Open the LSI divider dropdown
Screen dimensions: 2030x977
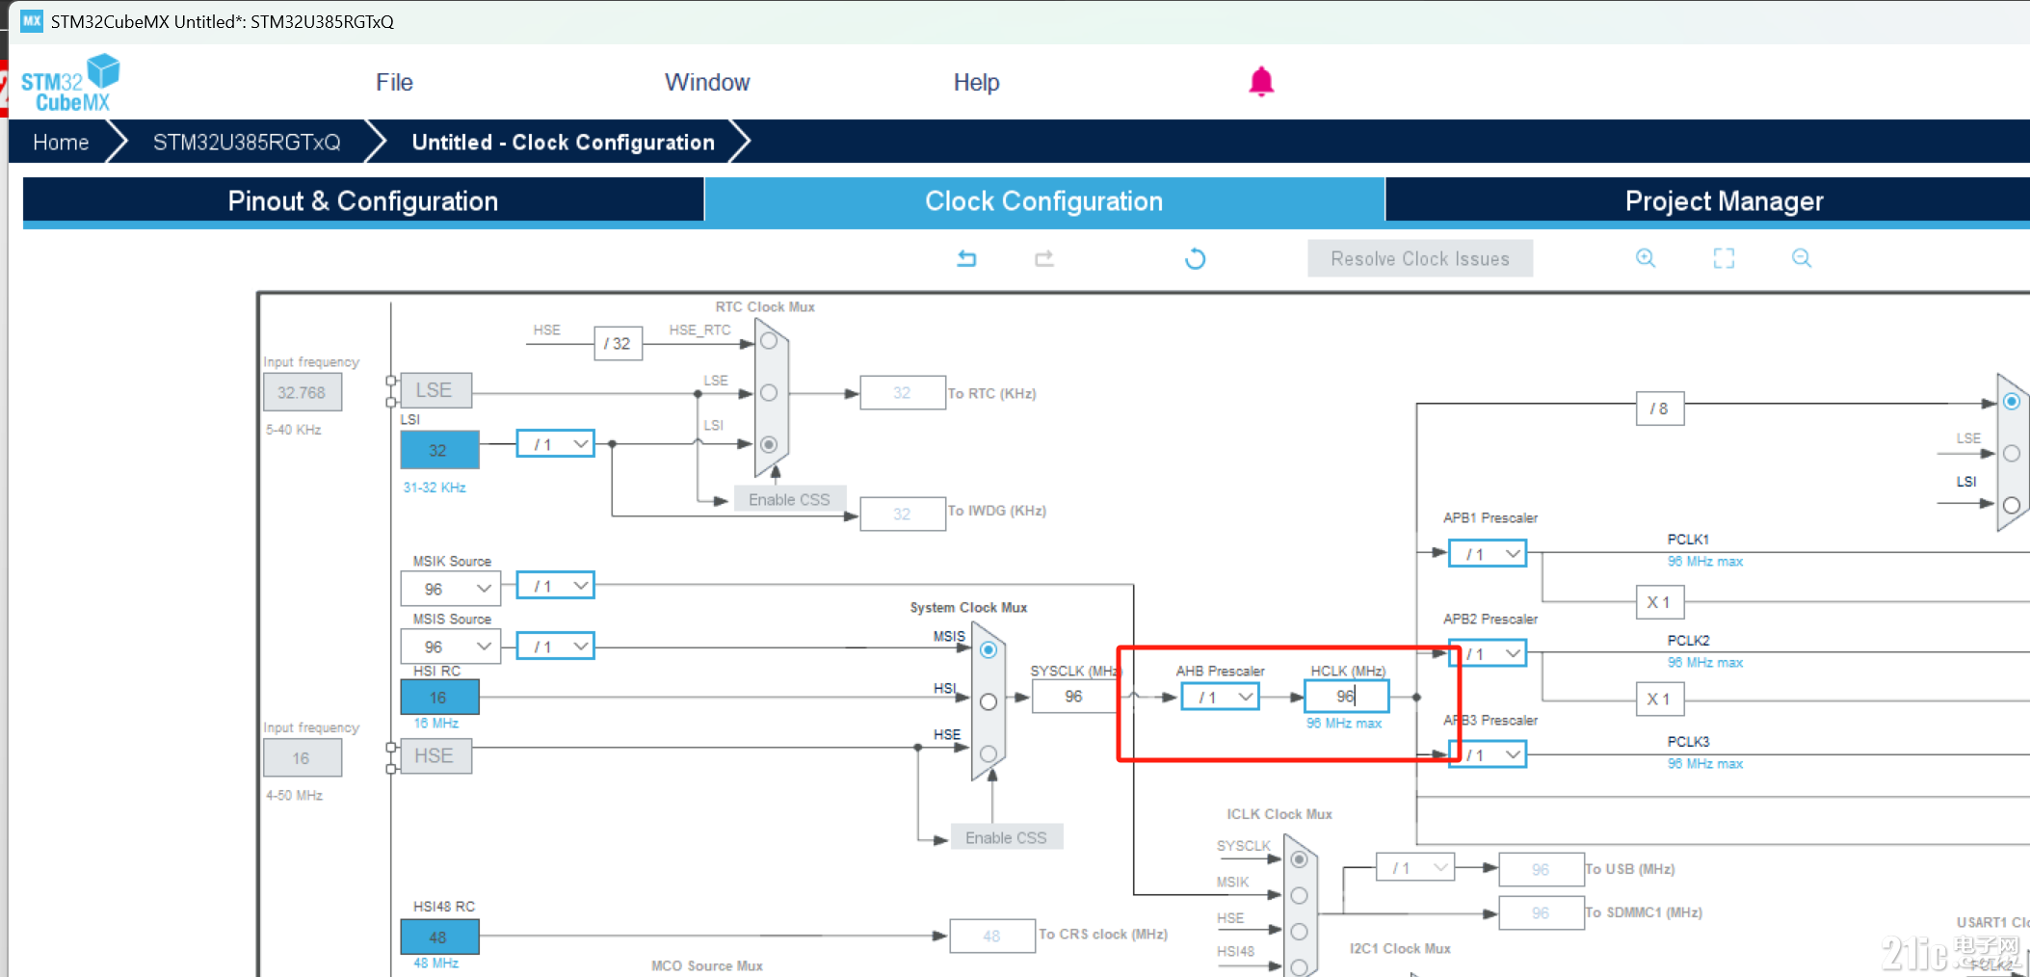(556, 444)
